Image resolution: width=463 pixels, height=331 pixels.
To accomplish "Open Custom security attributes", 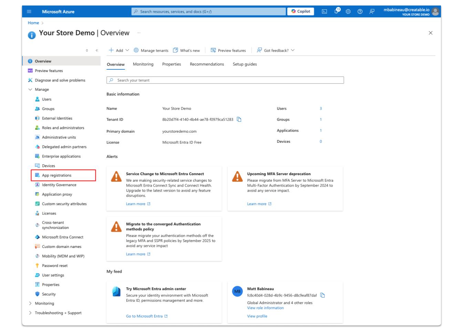I will click(64, 204).
